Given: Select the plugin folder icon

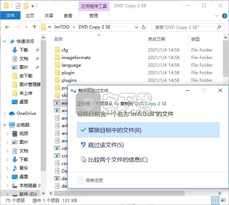Looking at the screenshot, I should (57, 73).
